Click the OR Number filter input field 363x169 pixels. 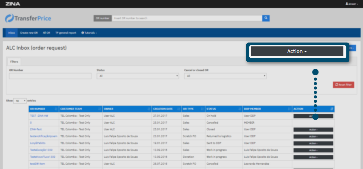click(x=50, y=76)
